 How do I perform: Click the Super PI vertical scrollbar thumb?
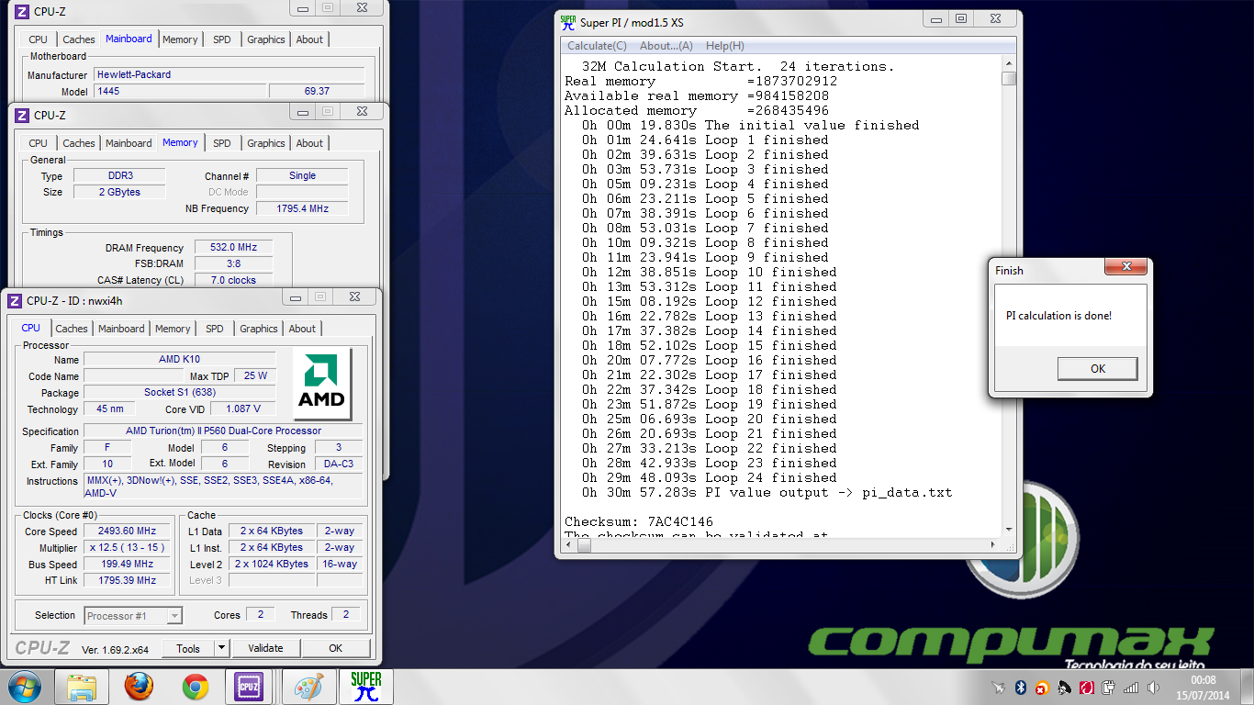(1009, 79)
